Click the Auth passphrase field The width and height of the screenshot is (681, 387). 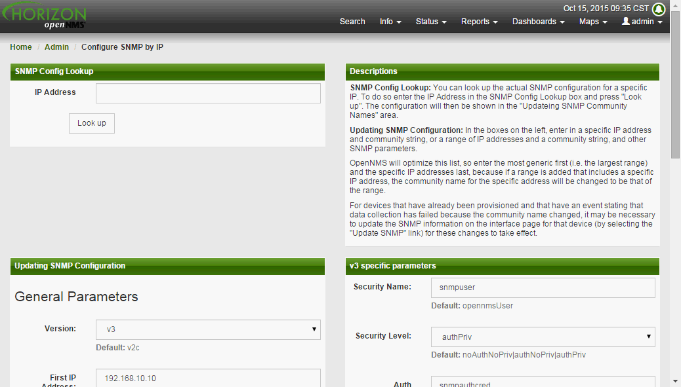543,382
